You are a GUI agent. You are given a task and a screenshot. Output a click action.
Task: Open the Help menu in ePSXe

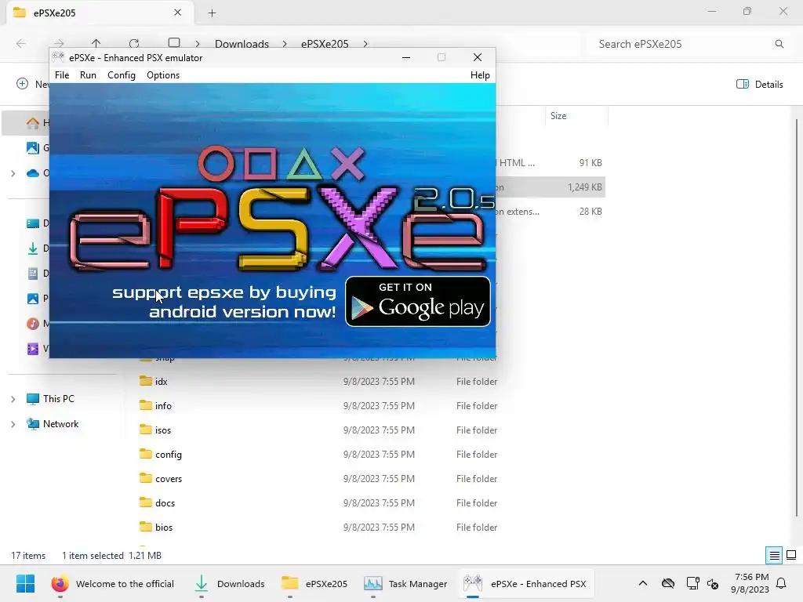coord(480,74)
